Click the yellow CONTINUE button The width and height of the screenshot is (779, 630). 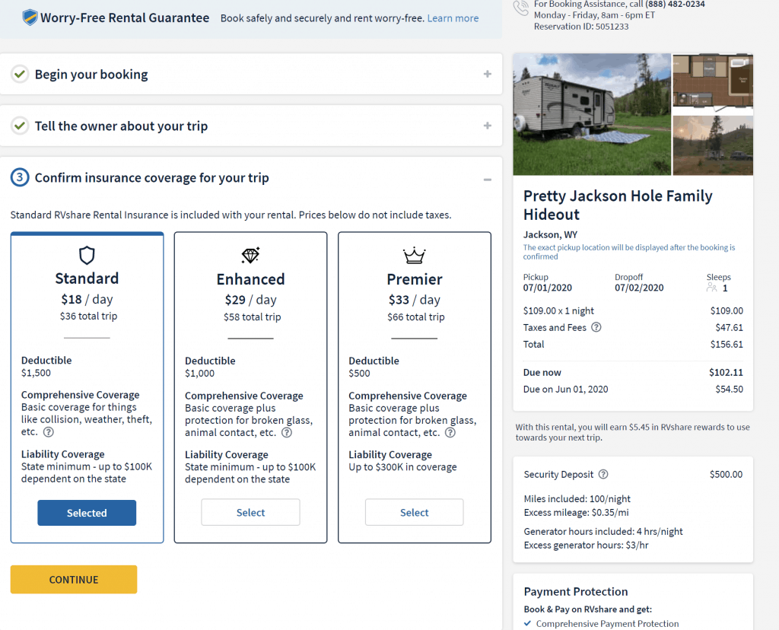(74, 579)
